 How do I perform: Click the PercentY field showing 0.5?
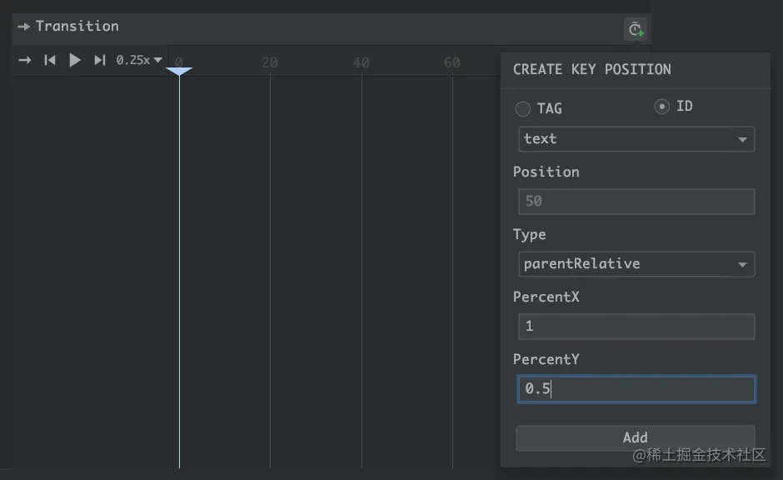tap(636, 389)
